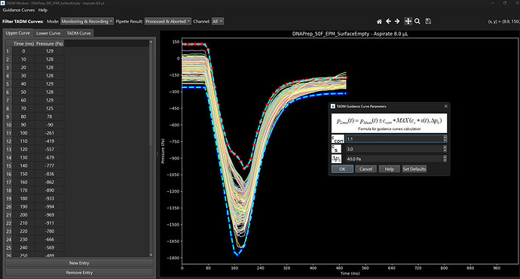Open the Pipette Result dropdown
The image size is (520, 279).
(x=168, y=22)
